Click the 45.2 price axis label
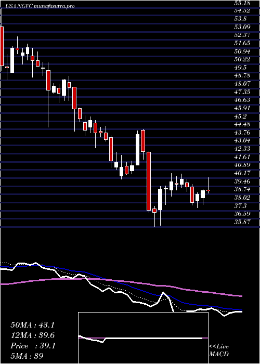Viewport: 260px width, 364px height. pos(240,116)
